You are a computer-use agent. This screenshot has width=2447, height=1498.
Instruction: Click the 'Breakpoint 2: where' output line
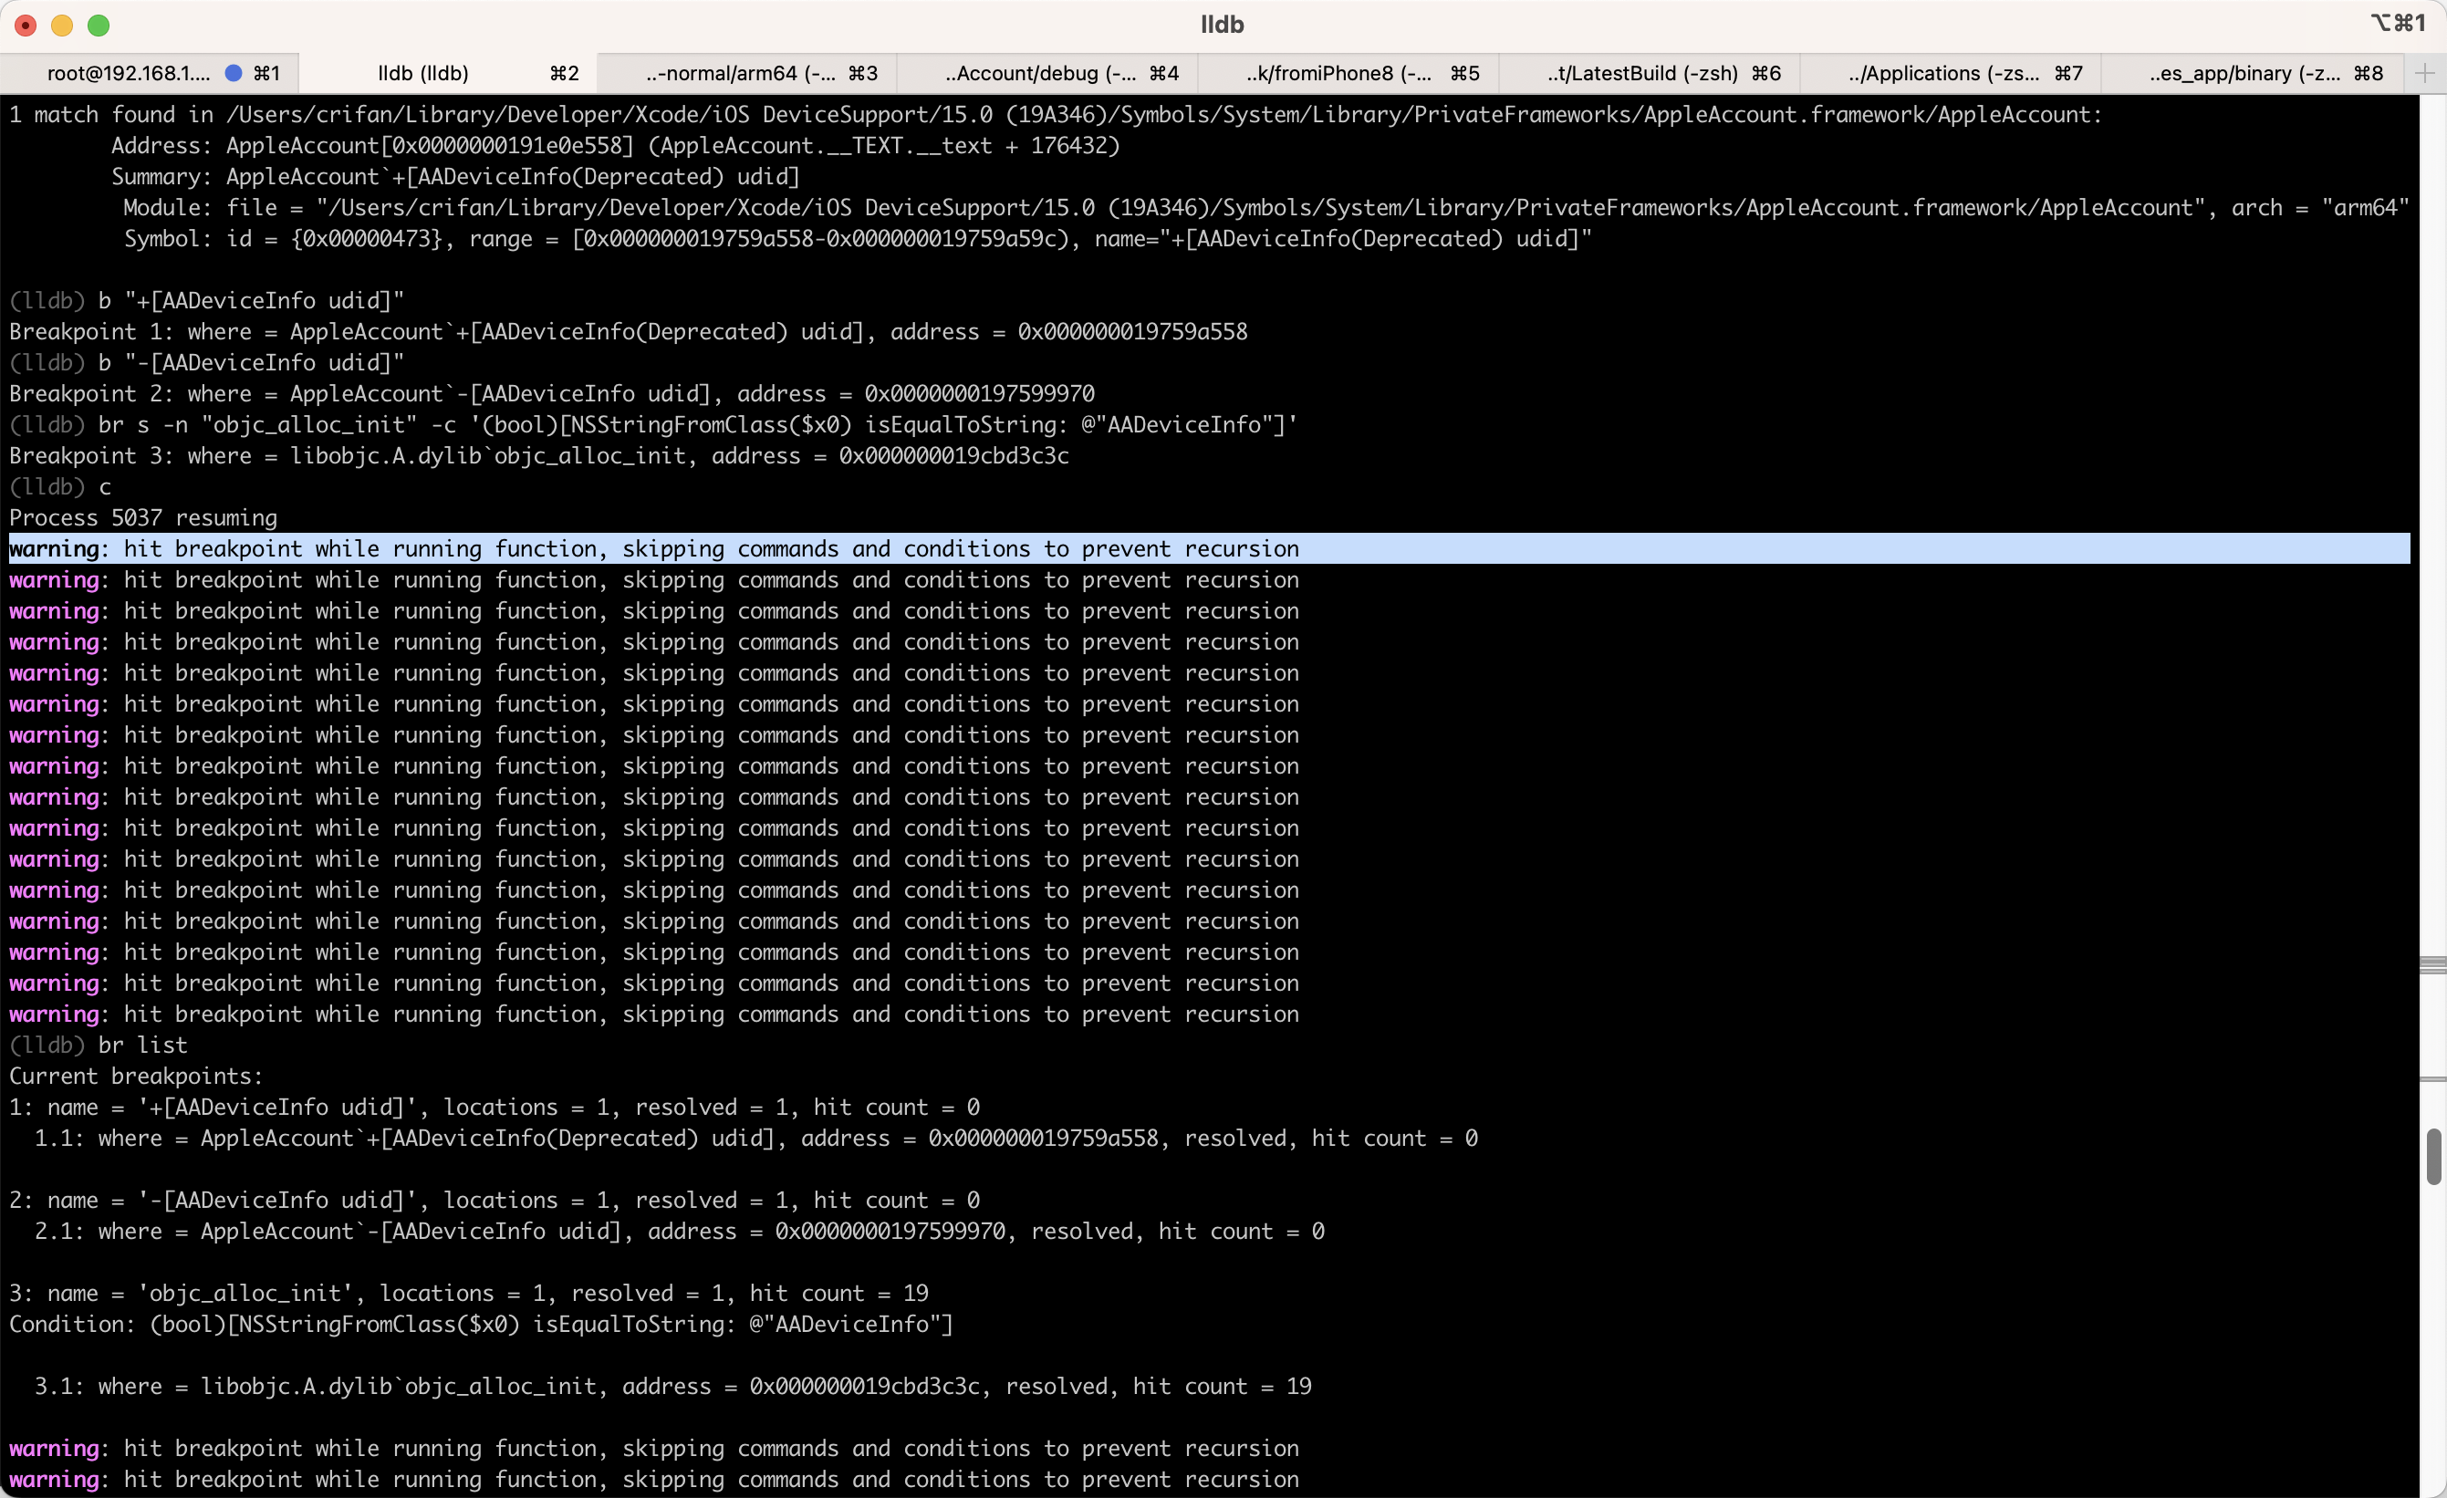(x=551, y=394)
